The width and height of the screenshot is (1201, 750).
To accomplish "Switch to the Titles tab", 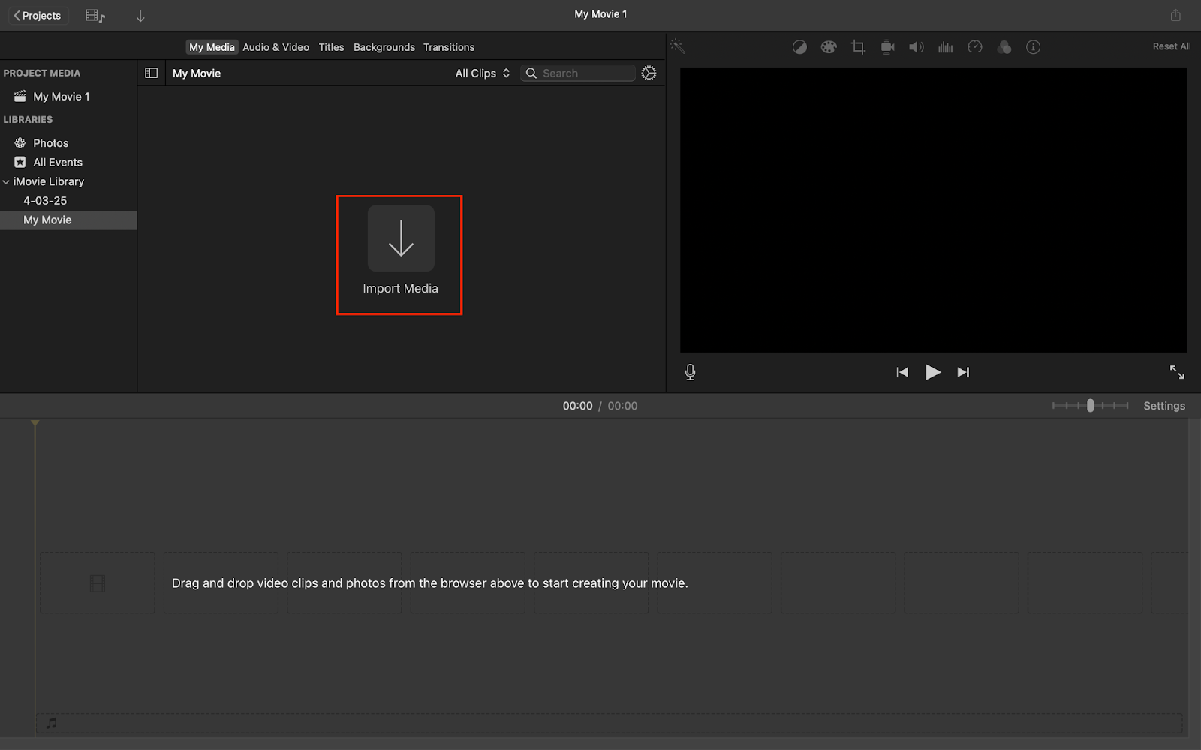I will pyautogui.click(x=331, y=47).
